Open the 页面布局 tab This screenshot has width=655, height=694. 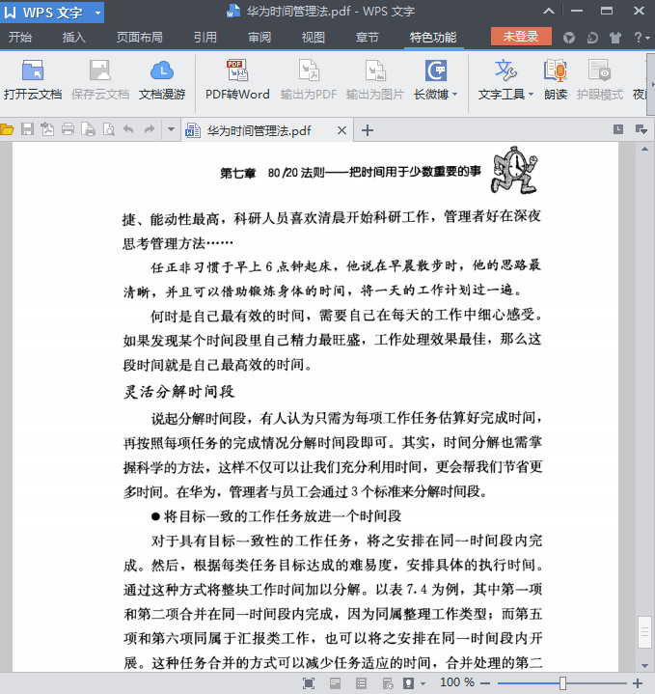[x=139, y=38]
